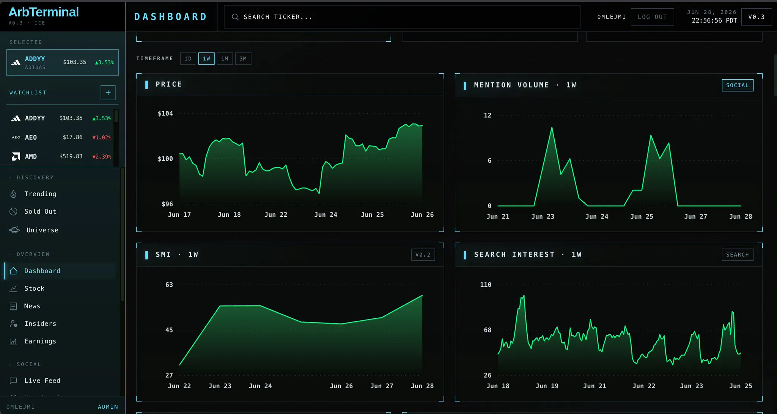This screenshot has height=414, width=777.
Task: Click the DASHBOARD page heading
Action: [x=171, y=17]
